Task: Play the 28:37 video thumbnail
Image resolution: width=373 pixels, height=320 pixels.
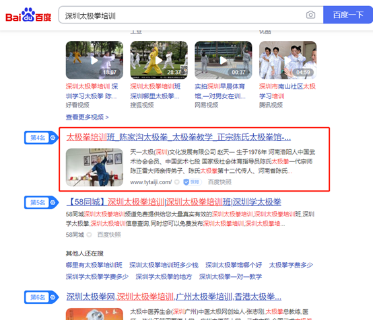Action: click(159, 60)
